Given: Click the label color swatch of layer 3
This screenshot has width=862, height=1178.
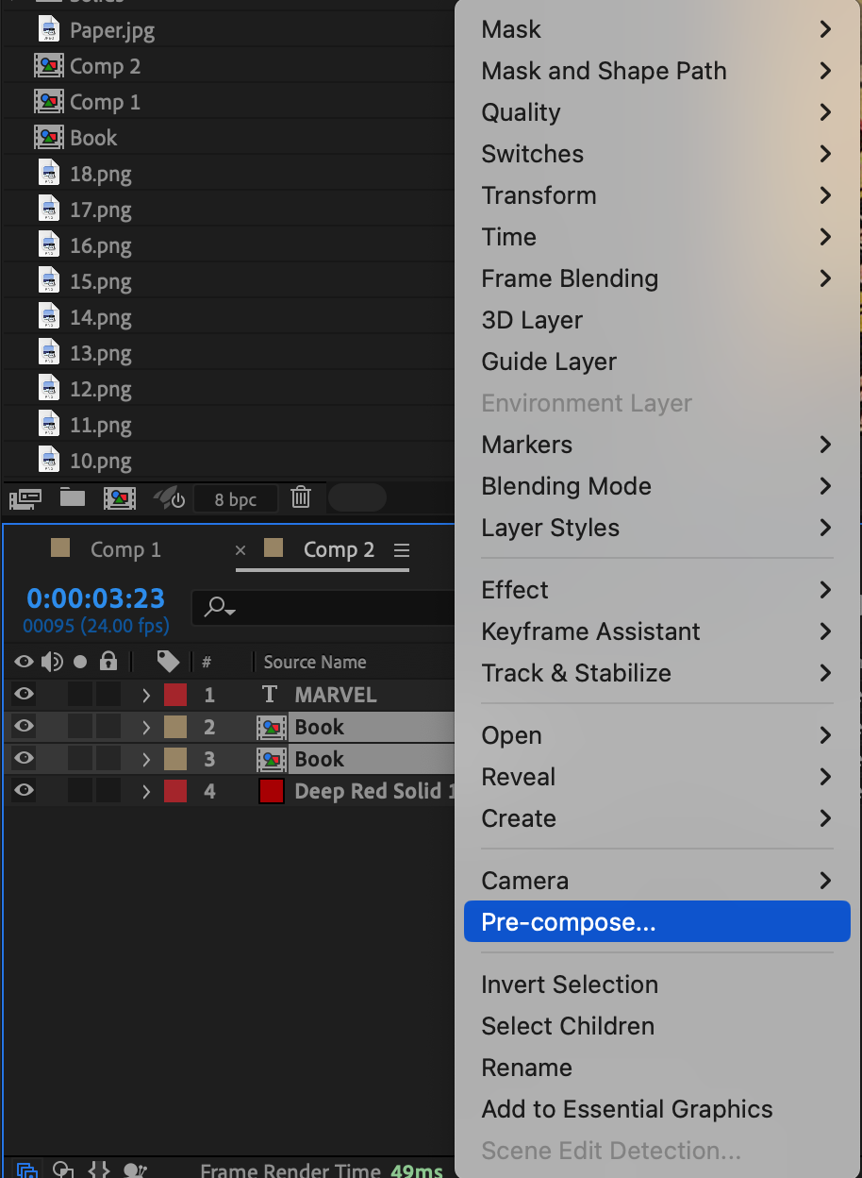Looking at the screenshot, I should click(x=175, y=760).
